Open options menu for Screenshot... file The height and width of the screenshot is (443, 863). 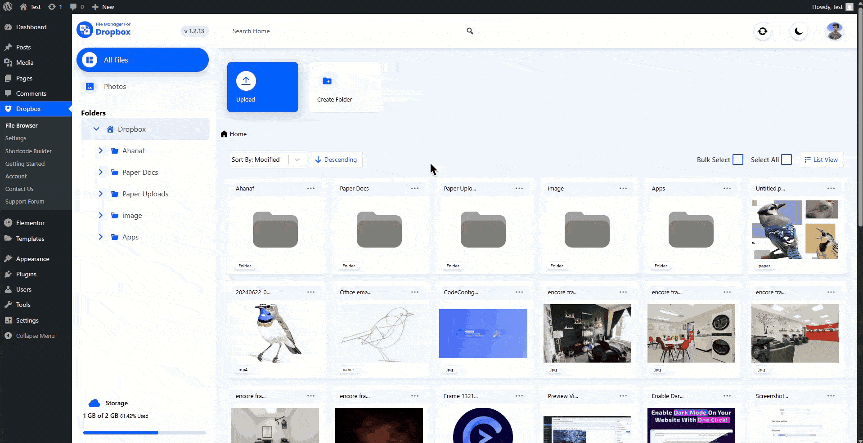pos(831,396)
